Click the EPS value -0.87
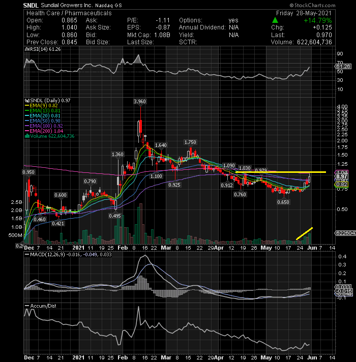Viewport: 356px width, 362px height. [163, 27]
